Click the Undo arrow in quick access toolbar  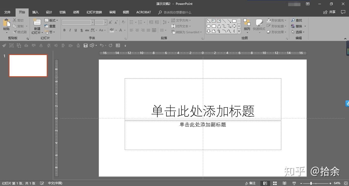101,46
